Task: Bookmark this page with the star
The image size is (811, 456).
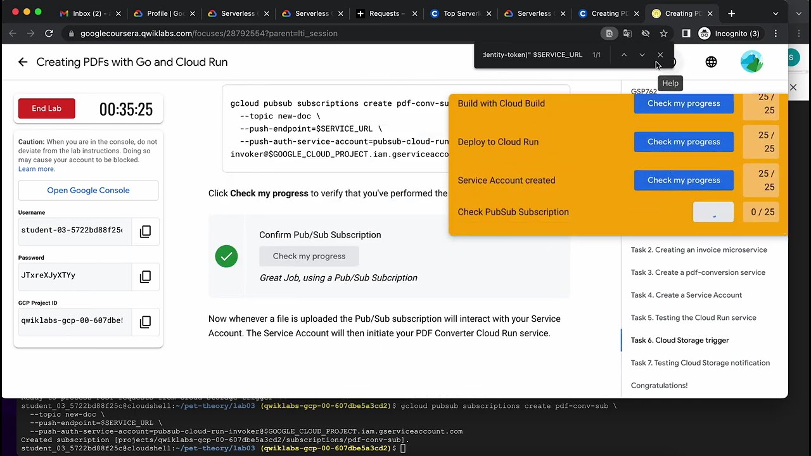Action: coord(663,34)
